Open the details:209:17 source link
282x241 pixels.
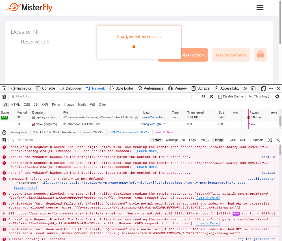[261, 179]
